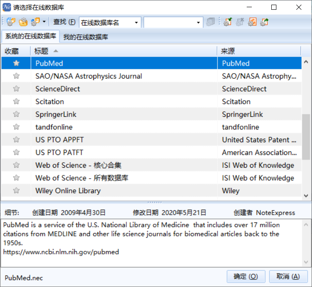Select the Scitation title
The image size is (312, 287).
point(50,101)
